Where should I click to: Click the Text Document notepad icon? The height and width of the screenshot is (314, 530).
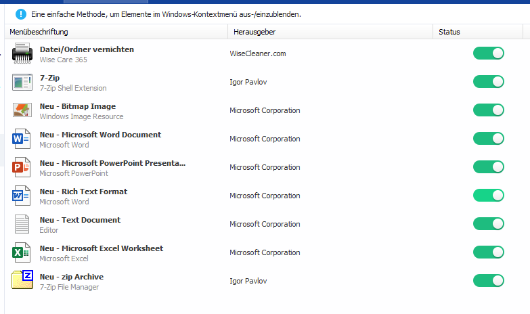coord(22,224)
